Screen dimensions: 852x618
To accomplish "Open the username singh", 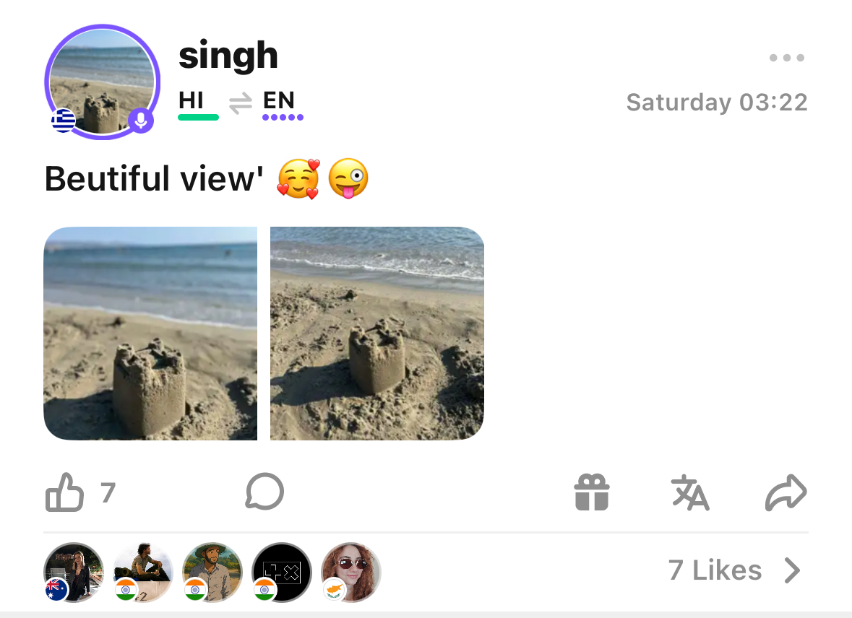I will click(x=228, y=55).
